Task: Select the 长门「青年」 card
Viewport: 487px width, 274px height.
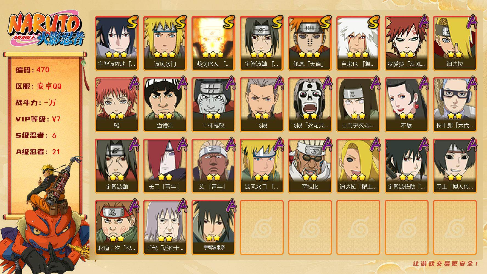Action: point(165,166)
